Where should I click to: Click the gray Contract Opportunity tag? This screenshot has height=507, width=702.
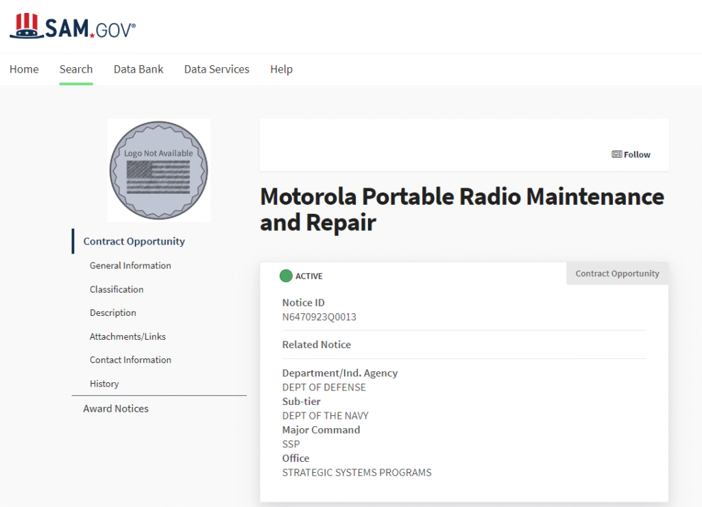pyautogui.click(x=617, y=273)
